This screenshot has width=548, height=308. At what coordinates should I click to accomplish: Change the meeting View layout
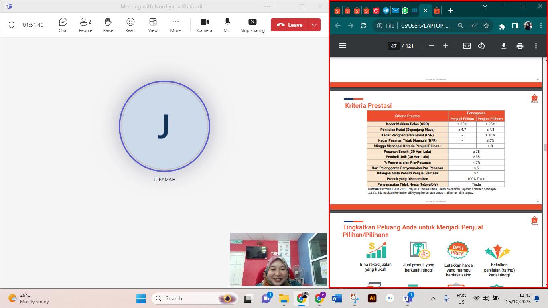pos(153,25)
